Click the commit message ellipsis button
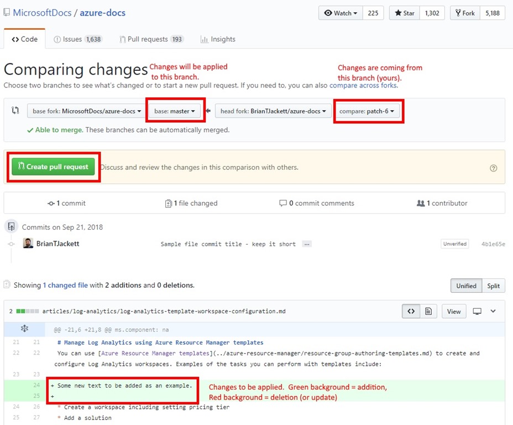The image size is (513, 425). pyautogui.click(x=307, y=244)
